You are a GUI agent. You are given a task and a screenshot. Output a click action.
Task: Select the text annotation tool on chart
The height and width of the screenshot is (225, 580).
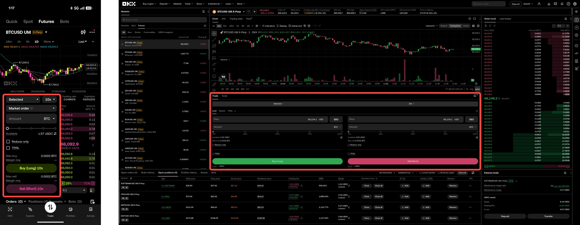click(x=214, y=70)
